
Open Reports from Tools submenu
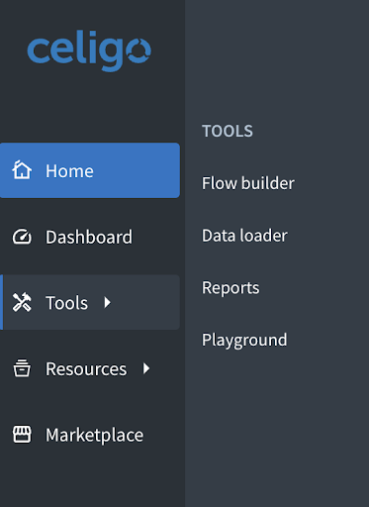[x=231, y=288]
